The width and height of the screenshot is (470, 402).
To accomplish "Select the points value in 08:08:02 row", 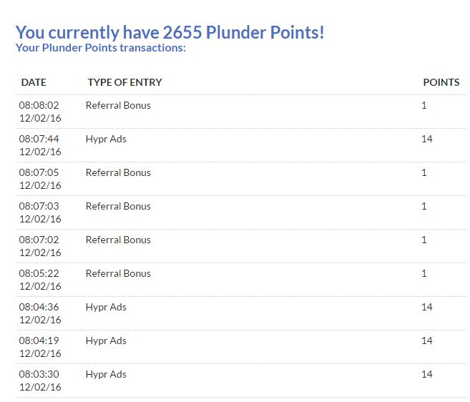I will tap(424, 105).
